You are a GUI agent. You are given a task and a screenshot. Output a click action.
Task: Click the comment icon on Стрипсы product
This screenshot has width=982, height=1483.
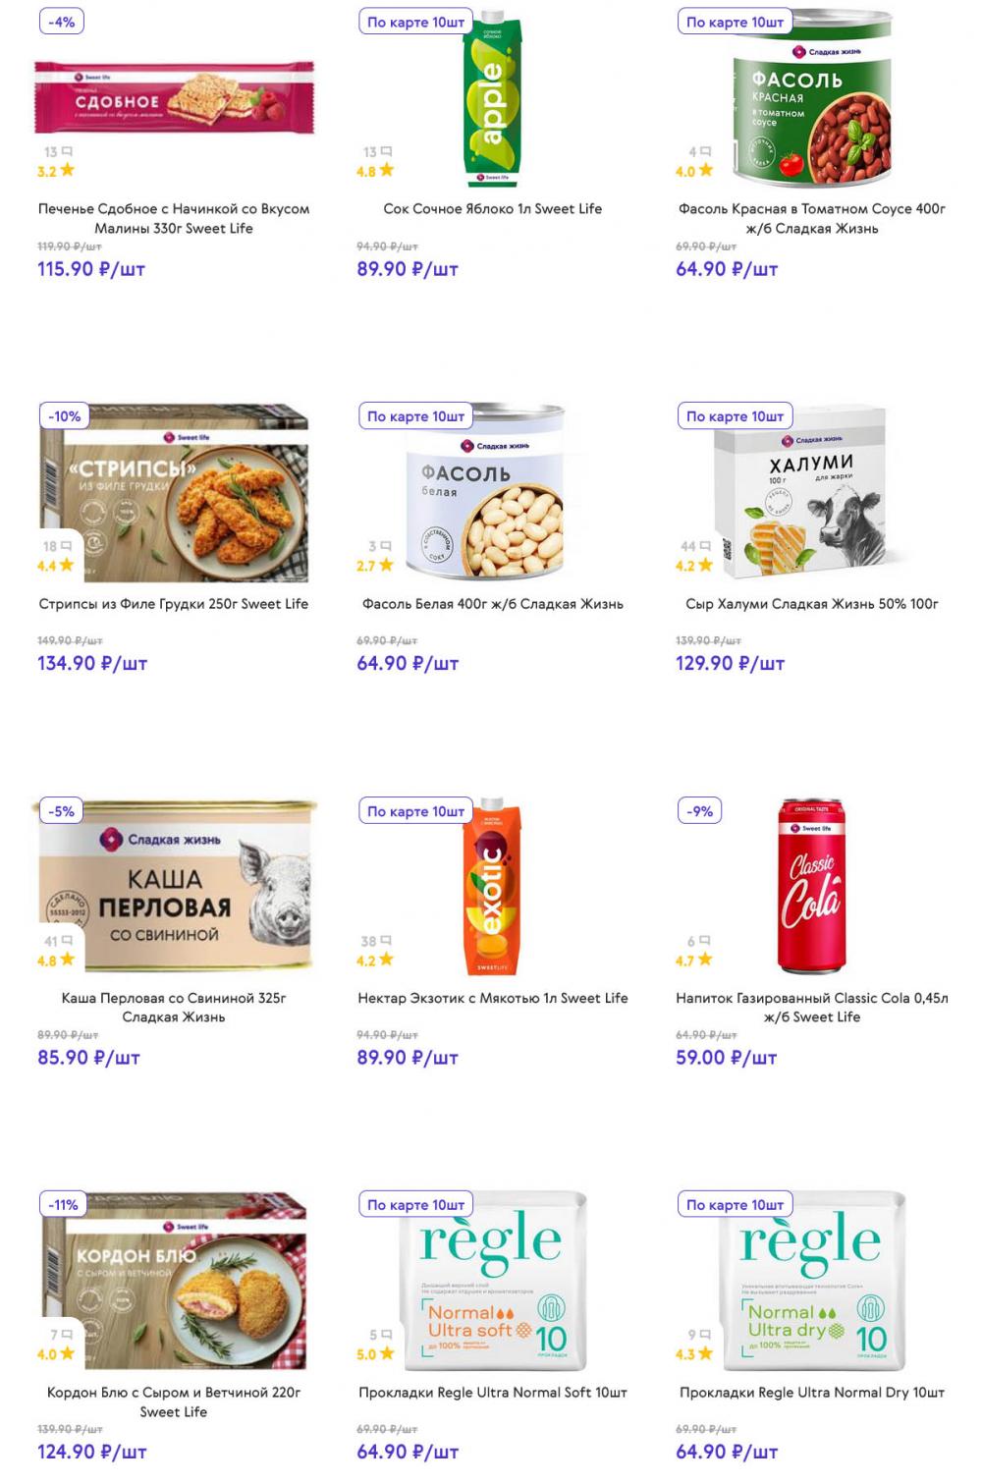coord(67,546)
